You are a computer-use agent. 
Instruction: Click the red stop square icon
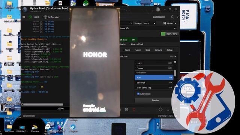[x=134, y=109]
